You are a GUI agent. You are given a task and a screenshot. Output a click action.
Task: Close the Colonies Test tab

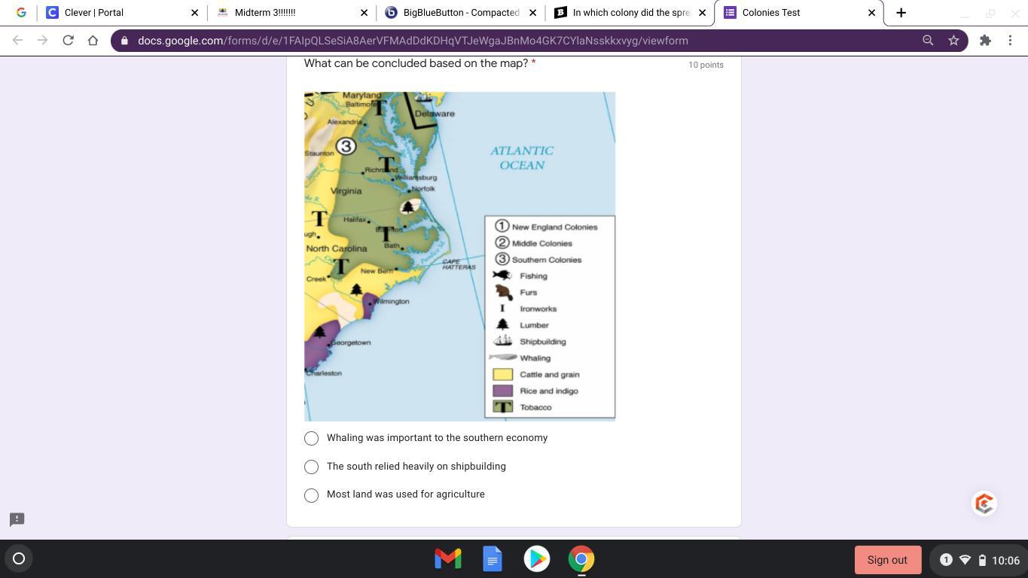coord(872,13)
